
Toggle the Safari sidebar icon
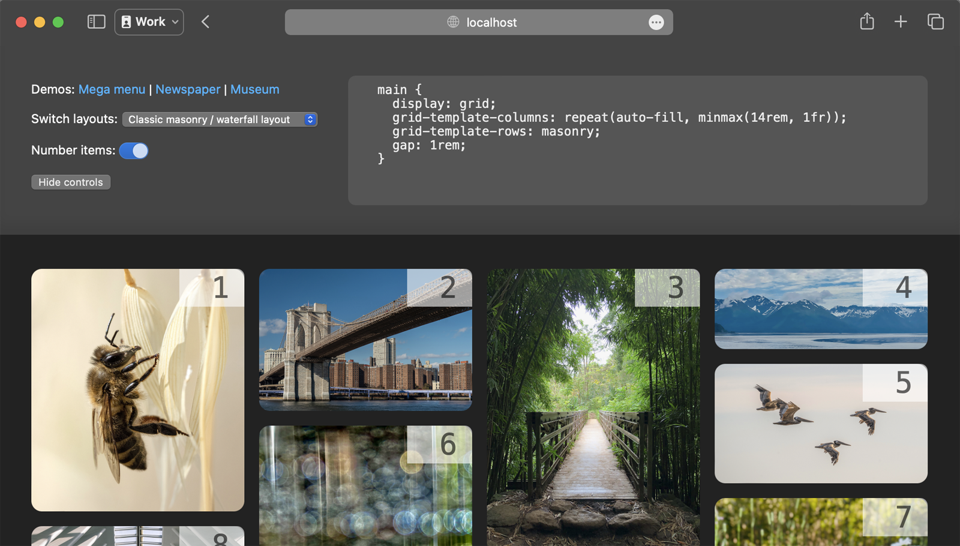pyautogui.click(x=96, y=22)
